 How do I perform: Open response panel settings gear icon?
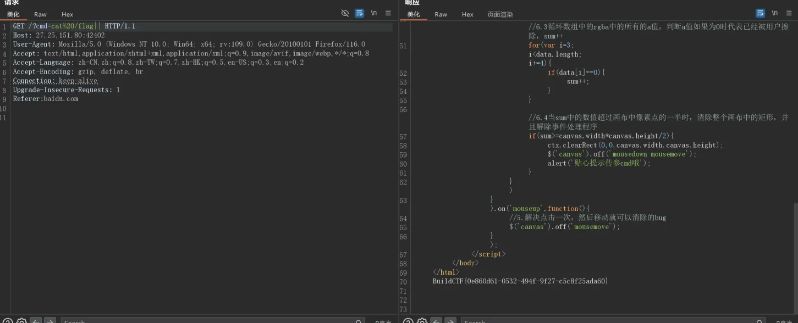click(422, 321)
